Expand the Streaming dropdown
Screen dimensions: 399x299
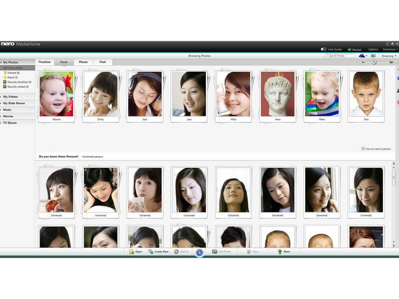(x=388, y=56)
